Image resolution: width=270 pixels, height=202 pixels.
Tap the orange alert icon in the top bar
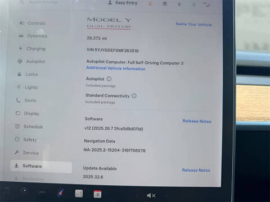pyautogui.click(x=150, y=3)
